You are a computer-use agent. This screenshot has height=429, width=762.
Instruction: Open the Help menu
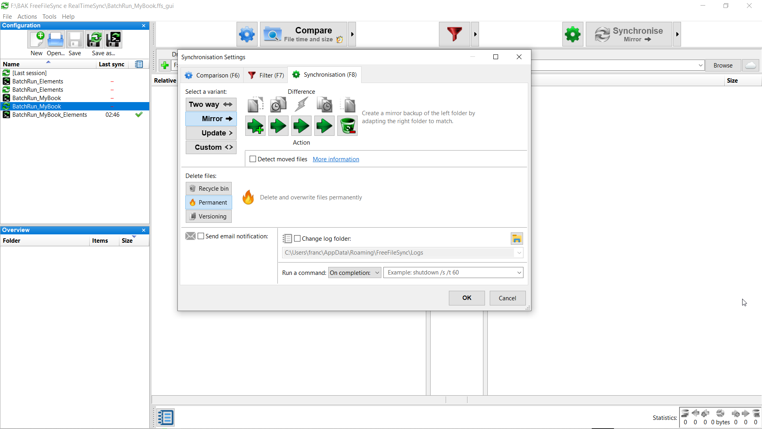(68, 16)
